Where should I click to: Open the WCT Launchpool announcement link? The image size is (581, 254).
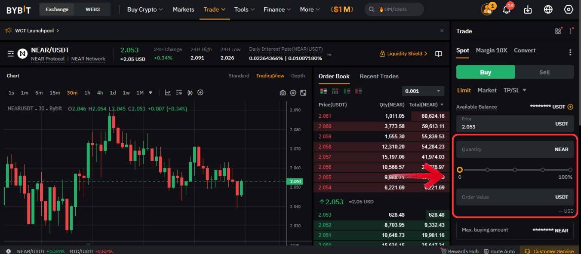click(37, 31)
